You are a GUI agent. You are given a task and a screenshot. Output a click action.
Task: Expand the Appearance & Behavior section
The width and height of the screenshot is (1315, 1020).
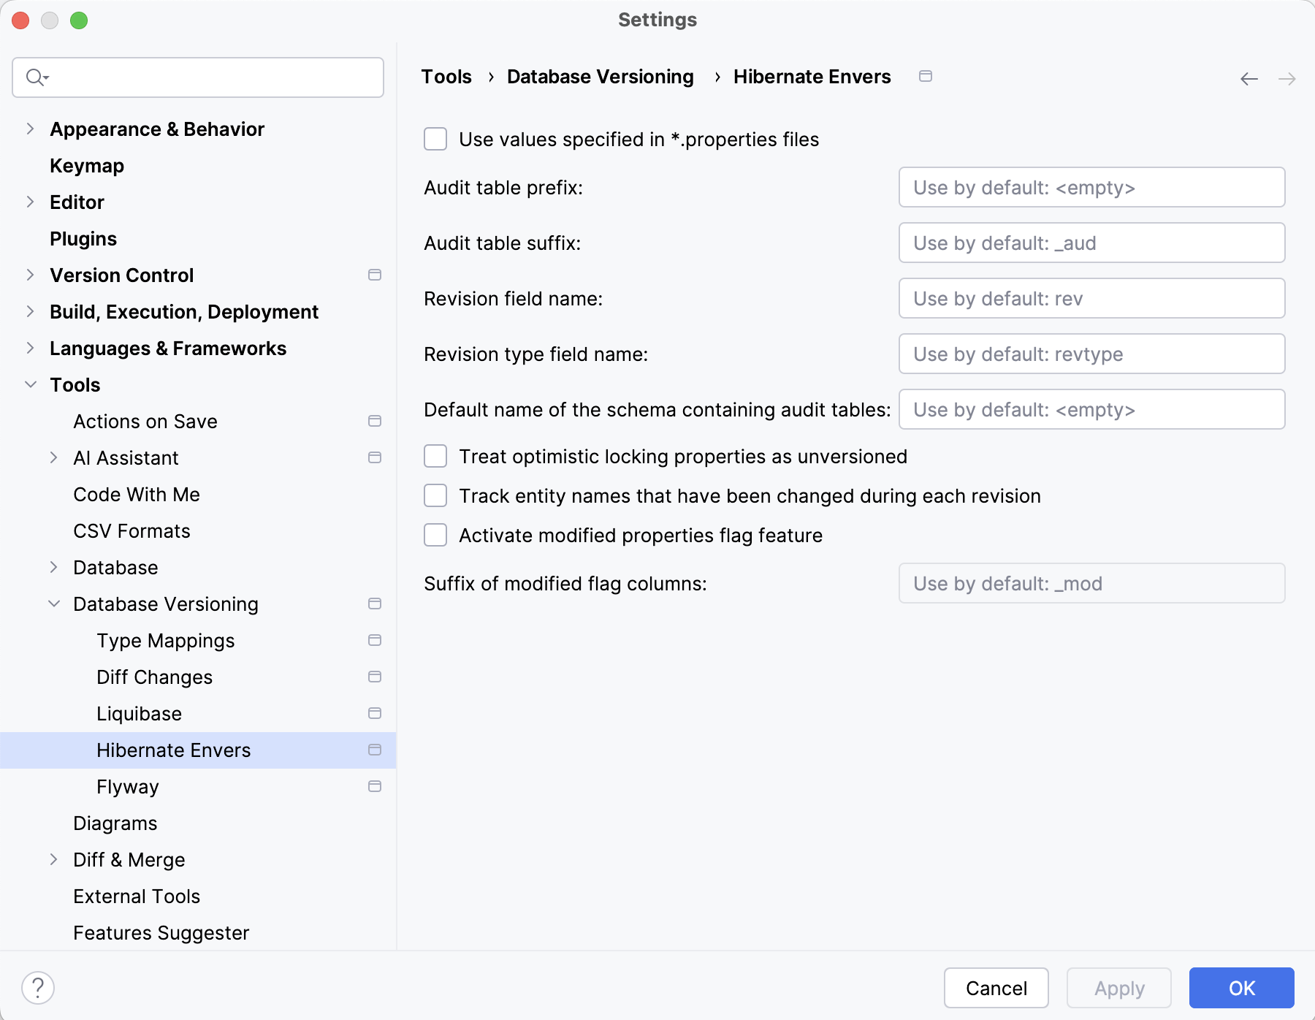click(x=30, y=129)
